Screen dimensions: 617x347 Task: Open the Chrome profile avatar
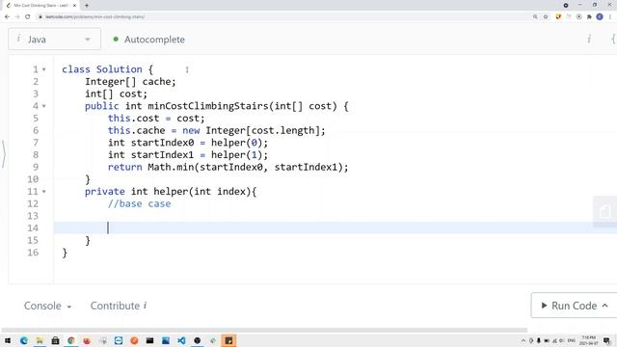[x=600, y=17]
